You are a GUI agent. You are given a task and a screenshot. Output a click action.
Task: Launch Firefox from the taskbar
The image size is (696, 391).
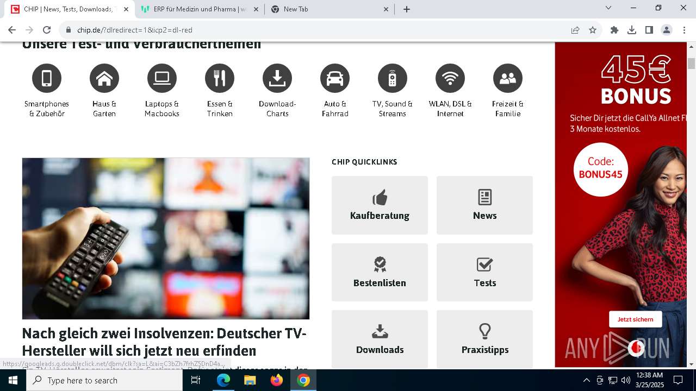277,380
